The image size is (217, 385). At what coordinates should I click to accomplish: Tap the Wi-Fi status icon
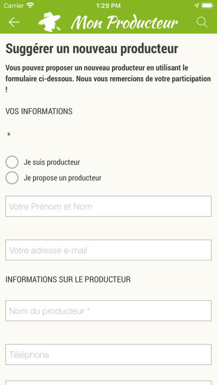click(30, 6)
